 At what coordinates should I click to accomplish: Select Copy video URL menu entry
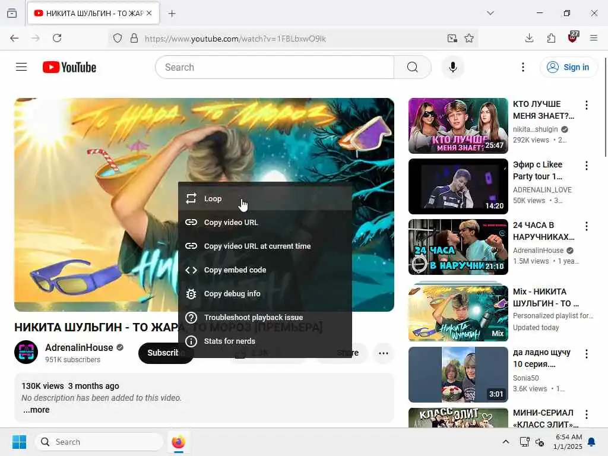pos(265,222)
